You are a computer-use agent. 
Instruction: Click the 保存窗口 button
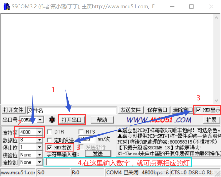pyautogui.click(x=157, y=110)
